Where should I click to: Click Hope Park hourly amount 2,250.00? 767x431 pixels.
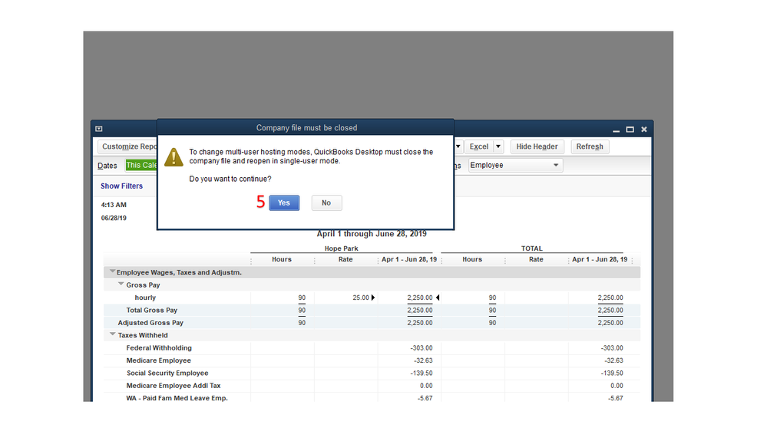coord(420,298)
